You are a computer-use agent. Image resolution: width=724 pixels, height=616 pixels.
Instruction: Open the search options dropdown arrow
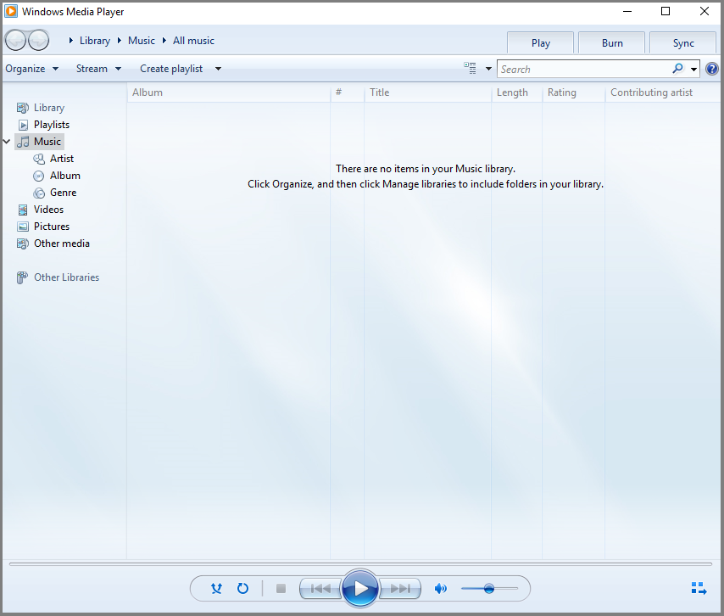click(693, 70)
